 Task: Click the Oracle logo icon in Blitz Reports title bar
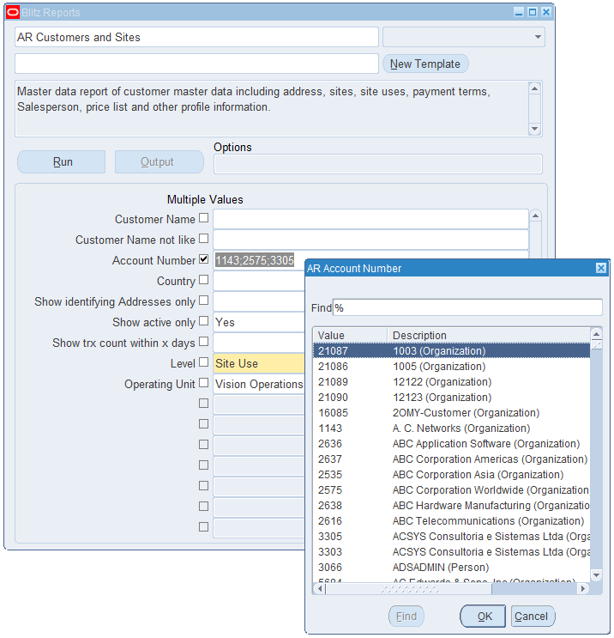(x=13, y=12)
